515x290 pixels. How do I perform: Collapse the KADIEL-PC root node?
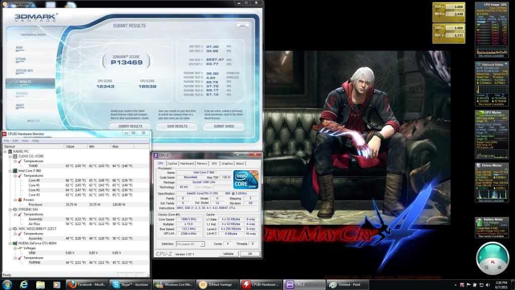pyautogui.click(x=5, y=152)
